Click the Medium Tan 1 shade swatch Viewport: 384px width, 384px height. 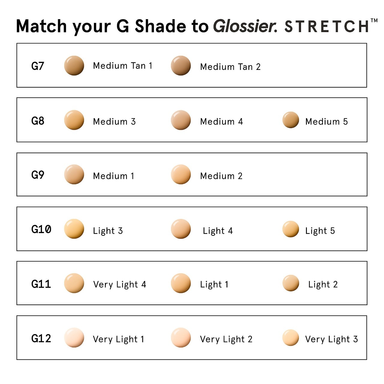(74, 65)
